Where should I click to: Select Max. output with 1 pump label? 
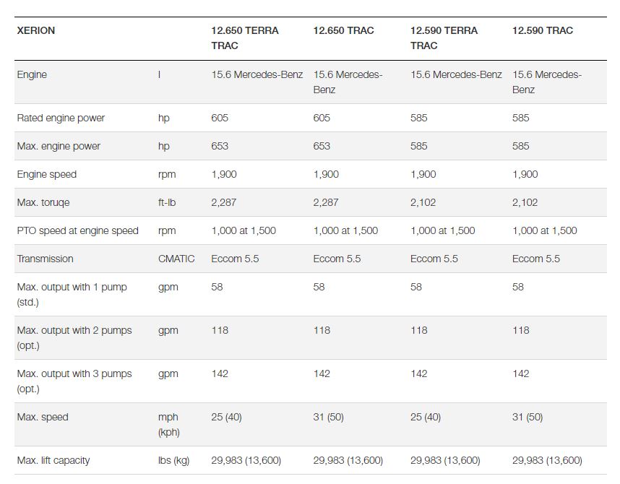pos(72,295)
